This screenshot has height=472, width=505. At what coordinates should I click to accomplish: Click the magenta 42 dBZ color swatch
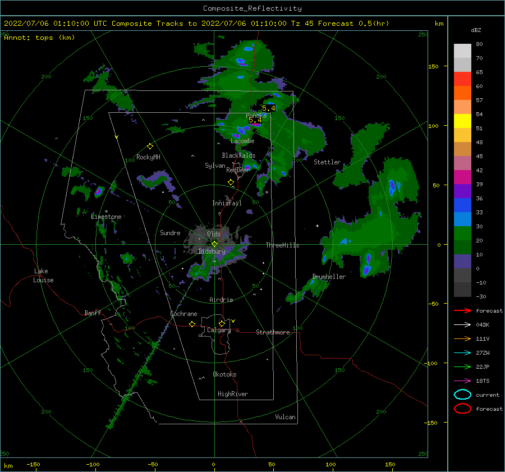462,177
